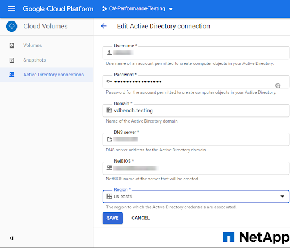Open the hamburger navigation menu

12,8
